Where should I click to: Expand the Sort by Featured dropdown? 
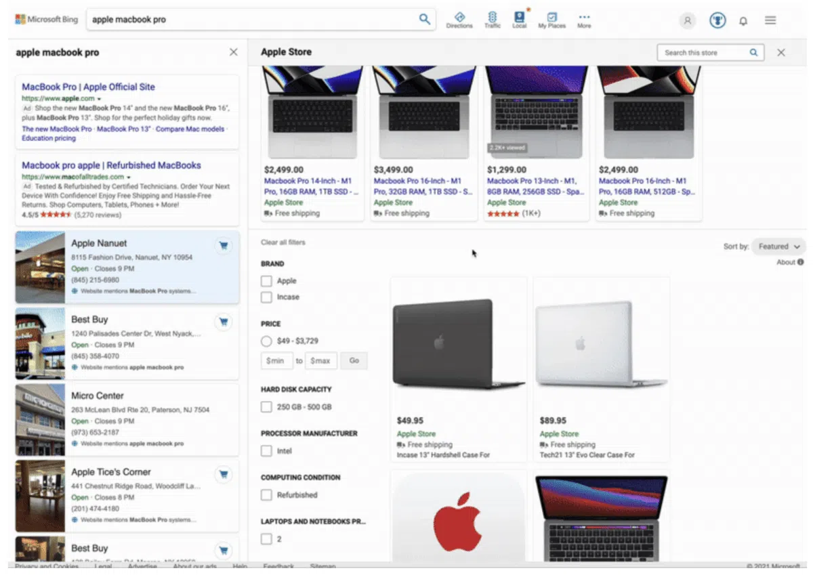[778, 247]
